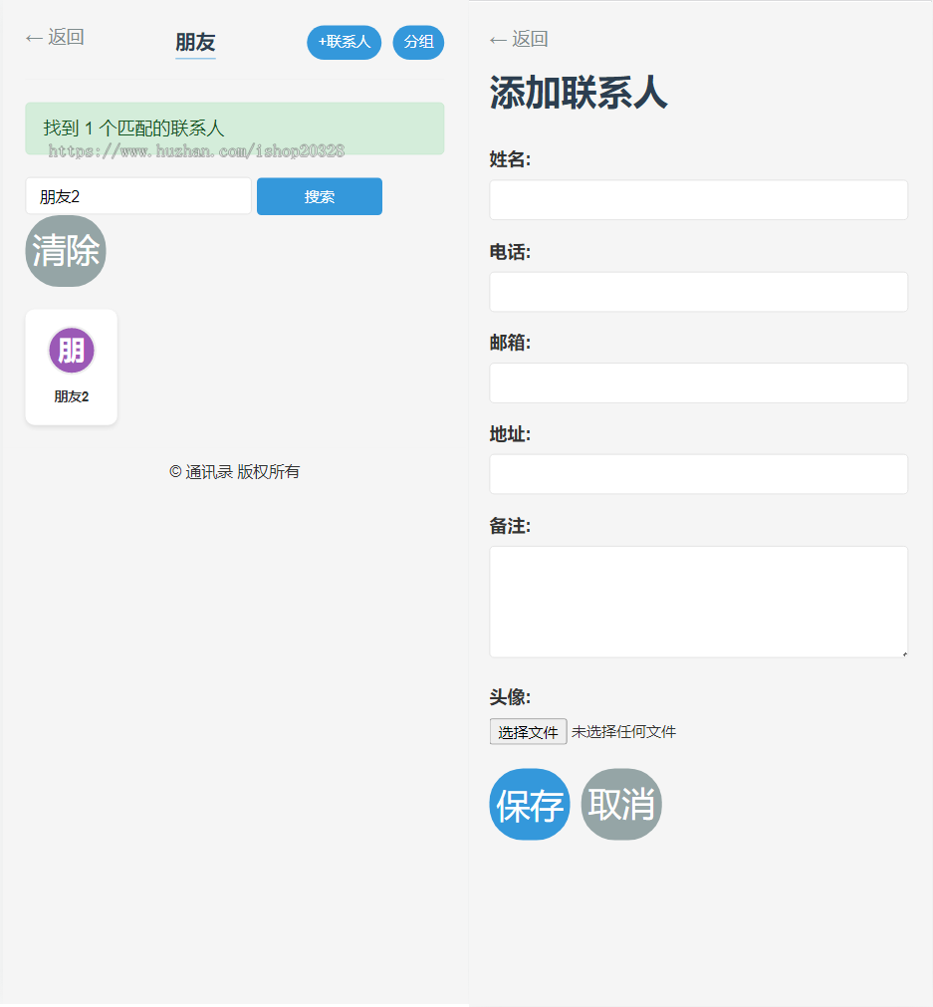Click the 添加联系人 heading

point(579,93)
